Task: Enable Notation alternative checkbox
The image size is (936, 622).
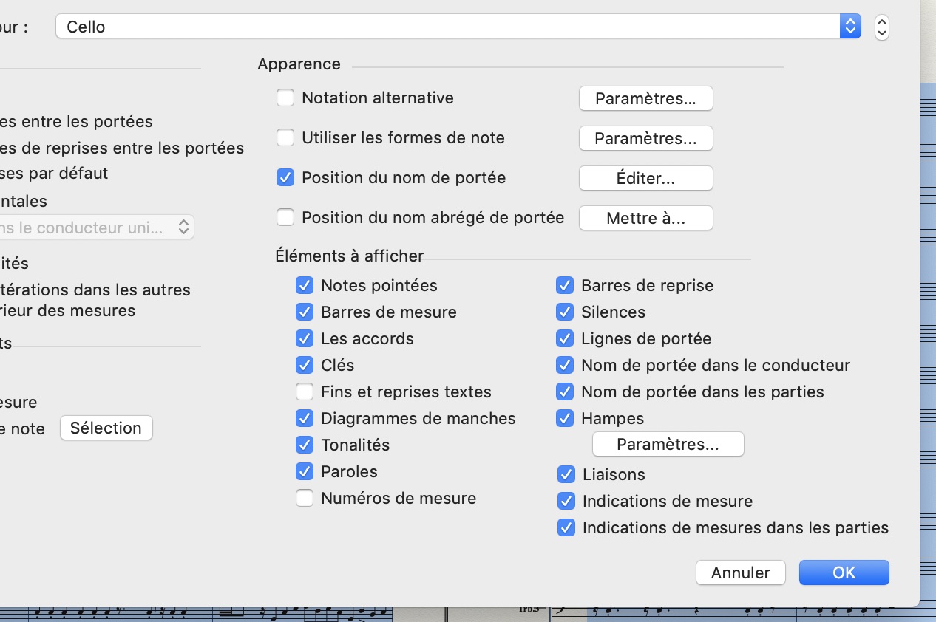Action: (285, 98)
